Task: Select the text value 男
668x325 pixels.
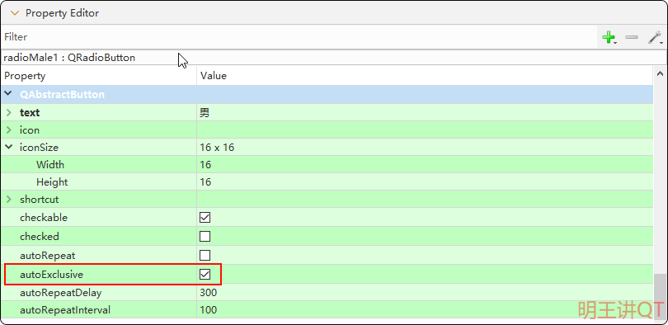Action: coord(205,113)
